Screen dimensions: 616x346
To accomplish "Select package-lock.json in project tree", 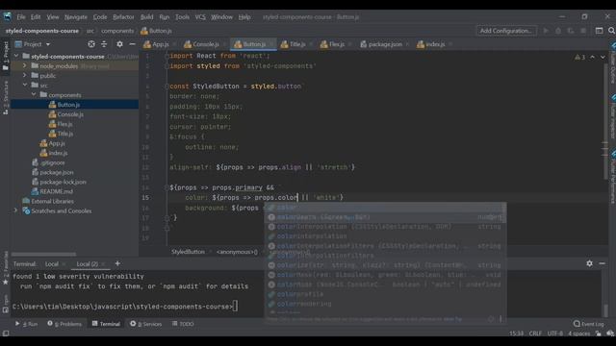I will point(63,182).
